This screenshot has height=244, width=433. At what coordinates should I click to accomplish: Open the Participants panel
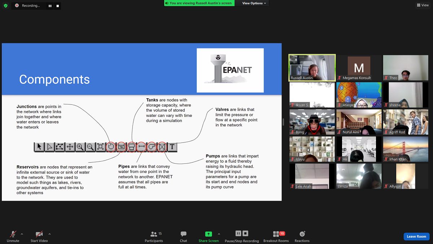coord(154,236)
